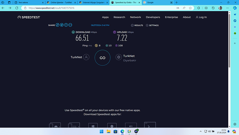The height and width of the screenshot is (135, 239).
Task: Click the TurkNet user profile icon
Action: (x=86, y=57)
